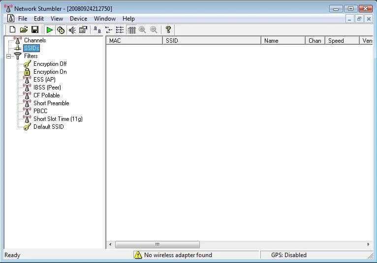The image size is (377, 263).
Task: Open the Edit menu
Action: pyautogui.click(x=39, y=19)
